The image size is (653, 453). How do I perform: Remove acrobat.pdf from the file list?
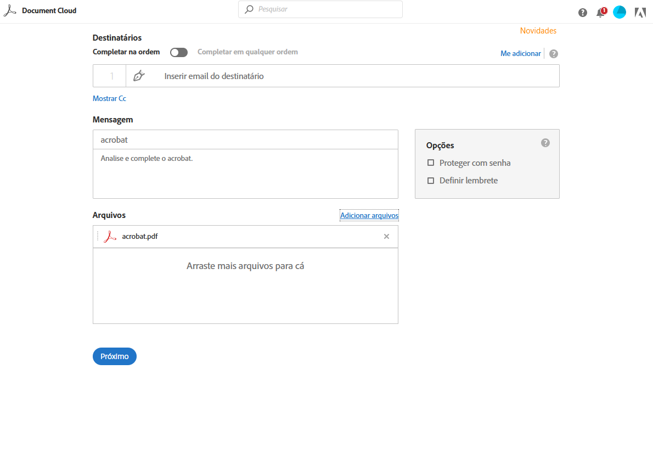386,237
